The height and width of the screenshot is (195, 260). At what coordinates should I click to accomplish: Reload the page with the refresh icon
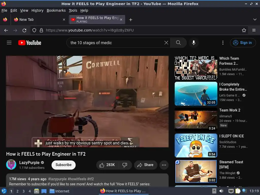(24, 30)
